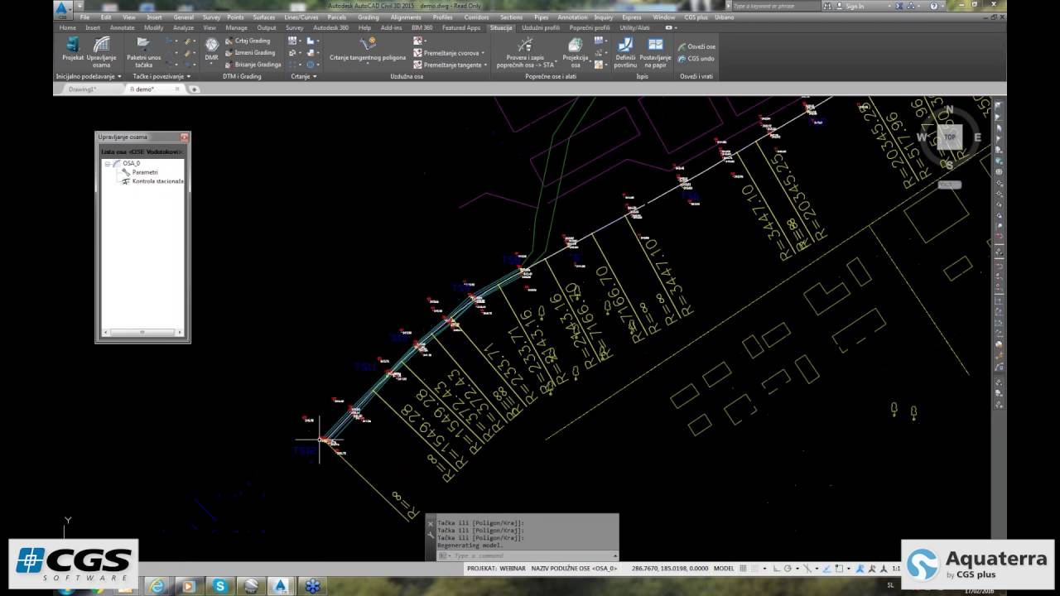Toggle grid display in status bar

[x=743, y=569]
